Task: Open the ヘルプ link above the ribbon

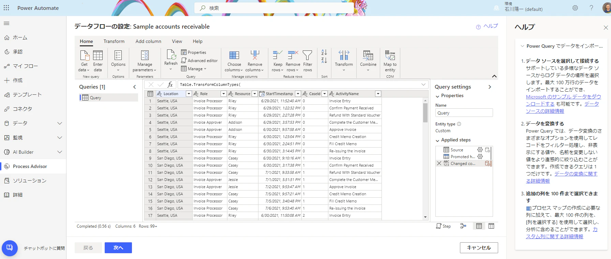Action: [x=487, y=26]
